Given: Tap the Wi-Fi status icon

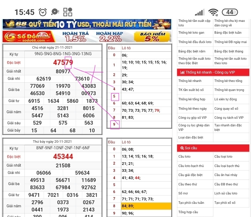Looking at the screenshot, I should [213, 12].
